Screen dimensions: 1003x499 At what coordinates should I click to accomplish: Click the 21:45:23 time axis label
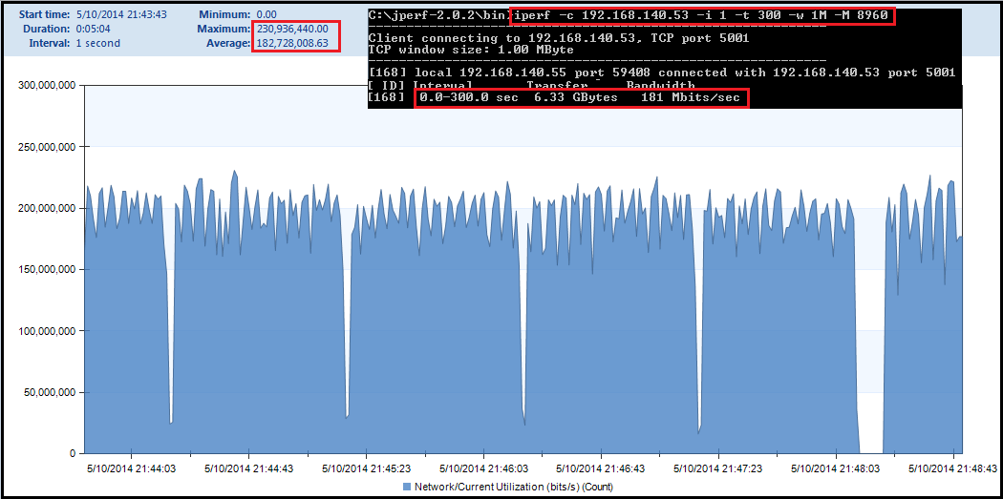pyautogui.click(x=365, y=469)
